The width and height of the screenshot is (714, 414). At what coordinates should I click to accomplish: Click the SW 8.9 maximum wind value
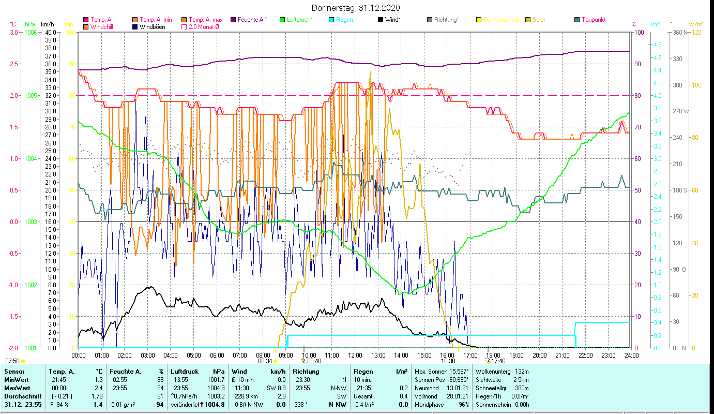276,388
